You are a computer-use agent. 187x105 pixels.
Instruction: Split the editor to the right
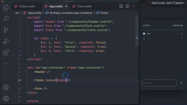pos(127,6)
